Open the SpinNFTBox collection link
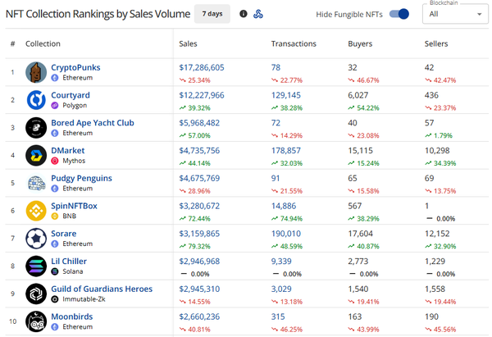Screen dimensions: 492x337 coord(74,206)
